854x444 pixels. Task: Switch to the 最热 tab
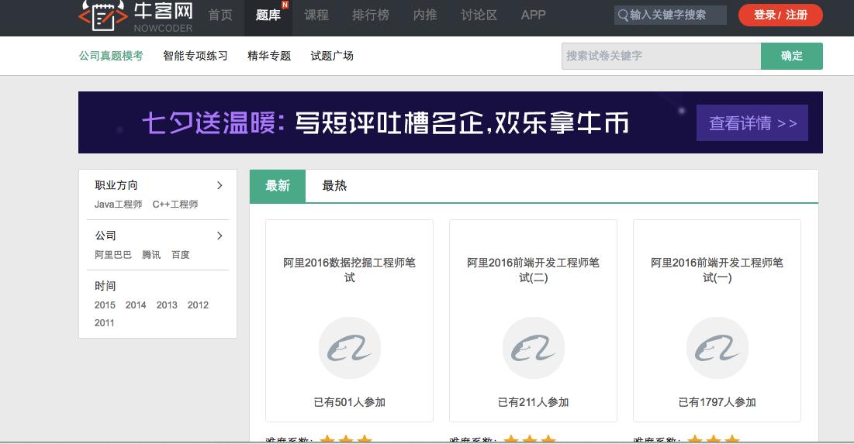point(334,186)
